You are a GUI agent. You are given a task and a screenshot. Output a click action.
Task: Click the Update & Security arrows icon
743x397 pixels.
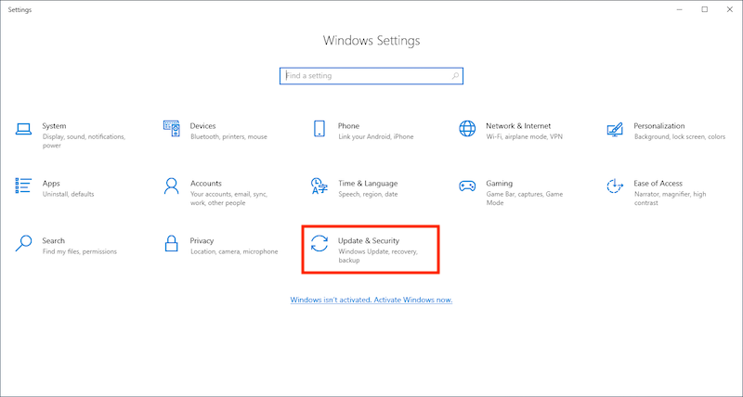click(319, 243)
